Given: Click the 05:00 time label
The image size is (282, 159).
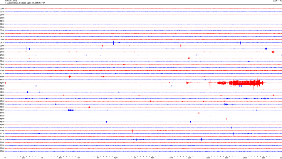Looking at the screenshot, I should click(2, 40).
